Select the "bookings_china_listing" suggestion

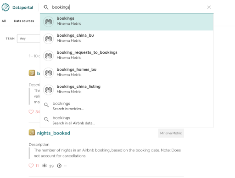pyautogui.click(x=127, y=90)
